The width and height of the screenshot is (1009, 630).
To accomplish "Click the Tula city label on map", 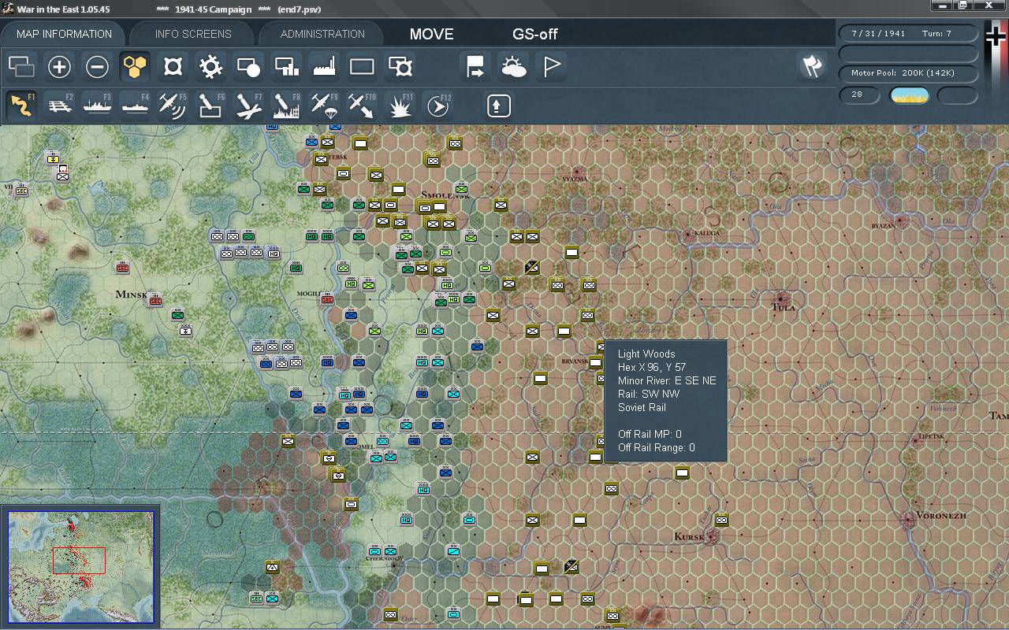I will 784,307.
